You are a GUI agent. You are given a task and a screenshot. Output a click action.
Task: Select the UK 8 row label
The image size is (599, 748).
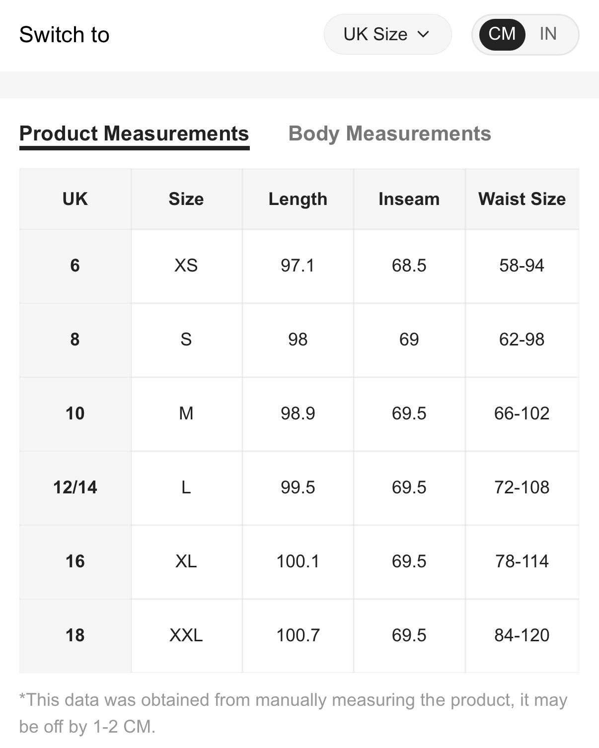pos(75,340)
